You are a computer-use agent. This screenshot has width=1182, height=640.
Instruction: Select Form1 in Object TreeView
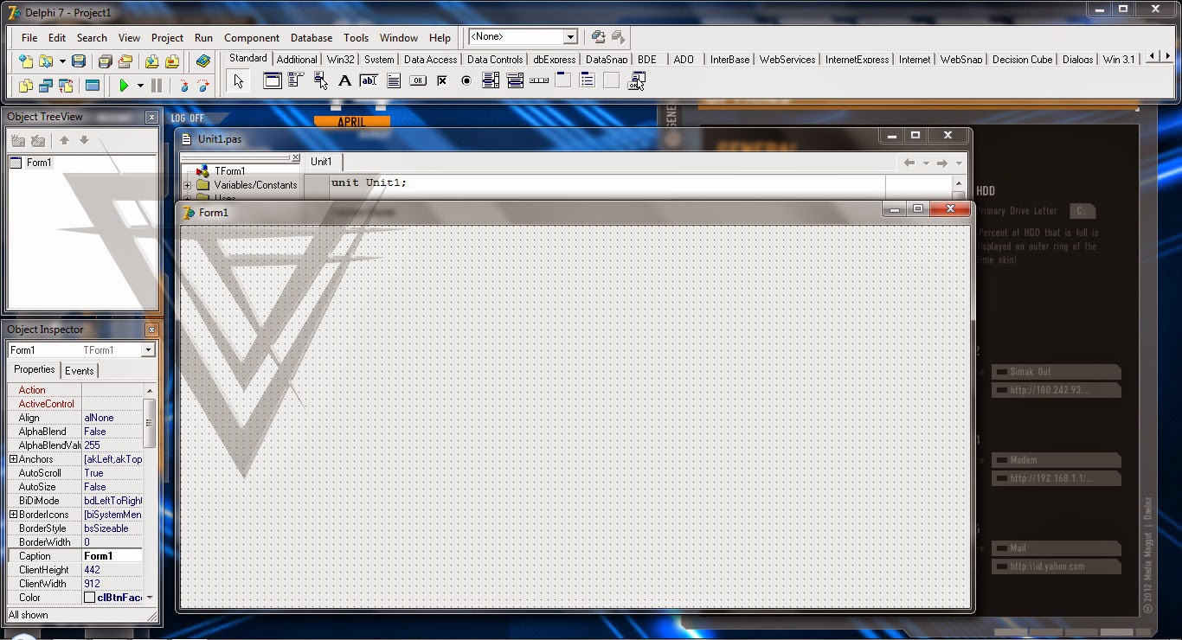(39, 163)
